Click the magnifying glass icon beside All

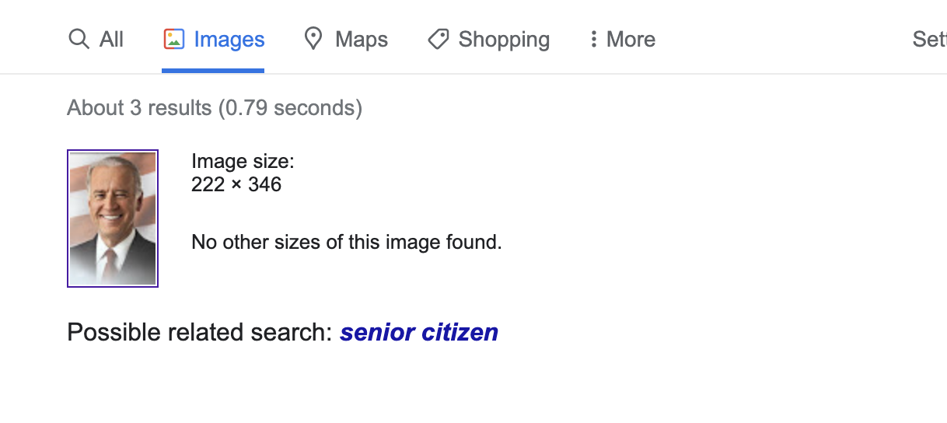79,39
